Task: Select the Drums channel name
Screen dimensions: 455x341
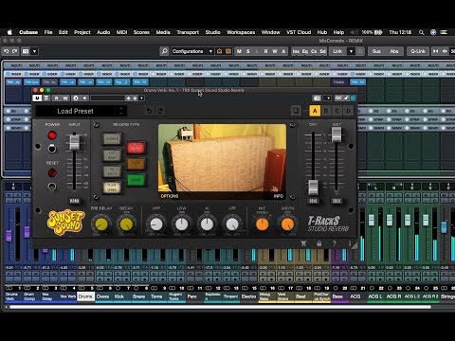Action: pyautogui.click(x=85, y=296)
